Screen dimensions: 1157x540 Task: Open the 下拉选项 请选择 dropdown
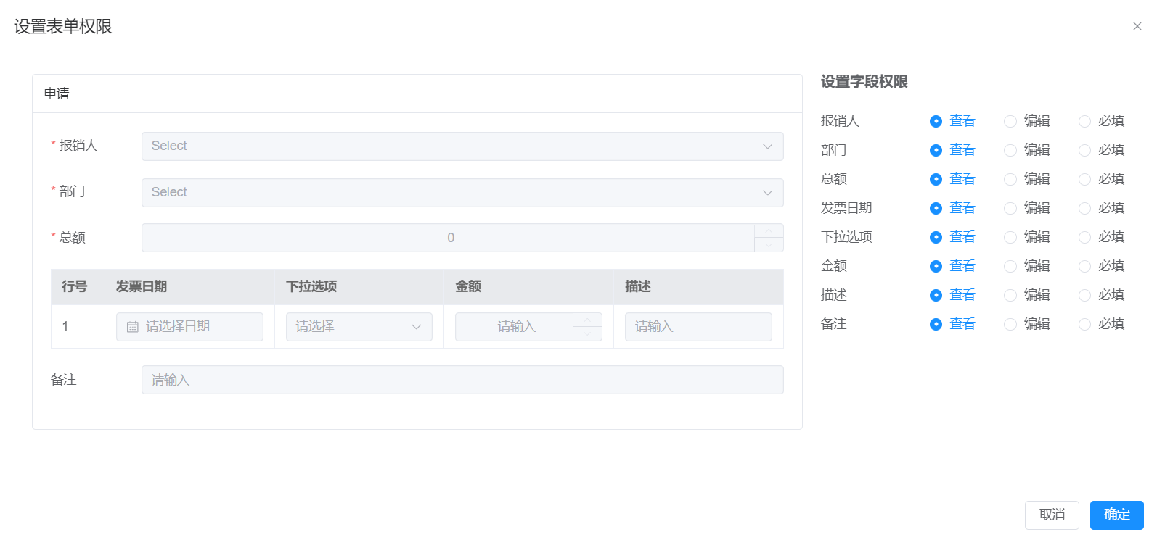359,327
